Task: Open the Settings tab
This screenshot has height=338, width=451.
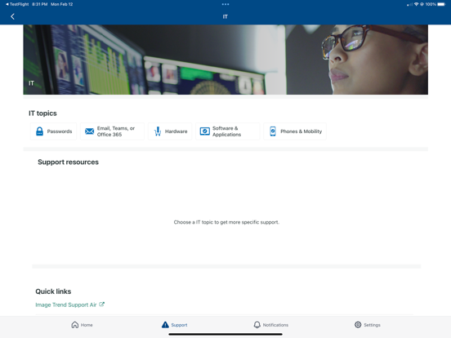Action: tap(368, 325)
